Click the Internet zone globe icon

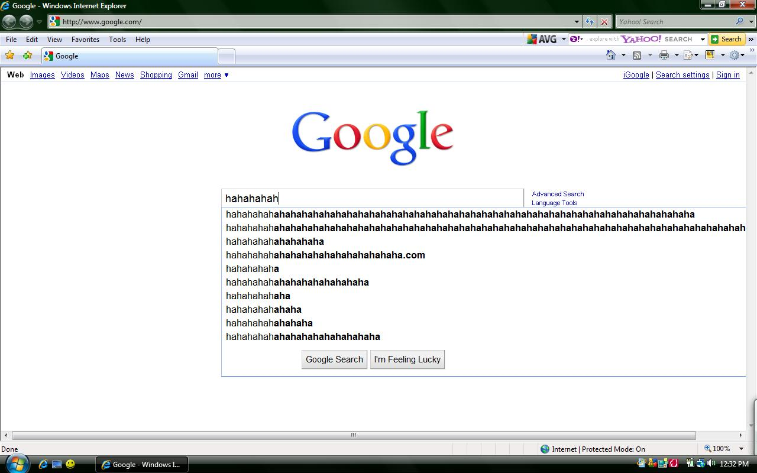pyautogui.click(x=545, y=449)
